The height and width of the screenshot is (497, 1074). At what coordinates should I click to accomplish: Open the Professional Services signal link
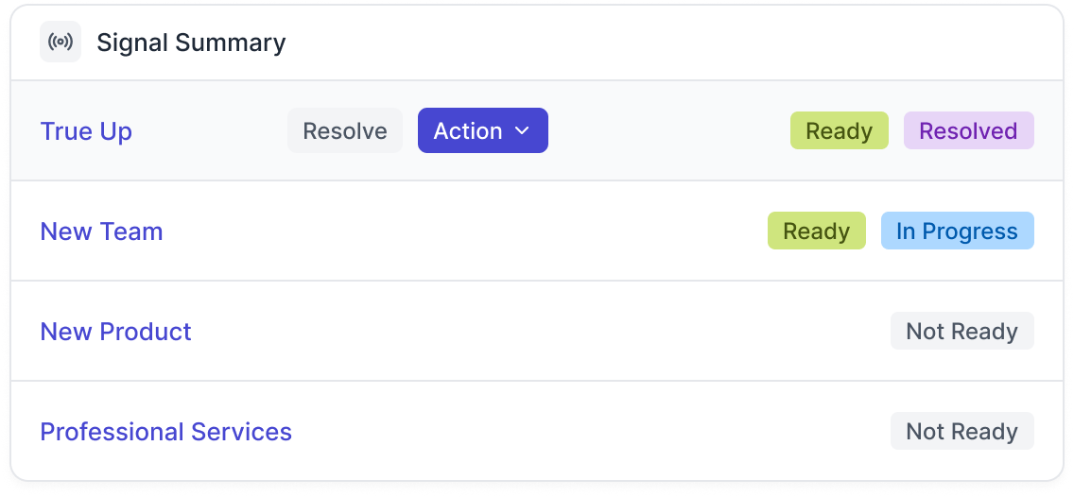pos(165,432)
